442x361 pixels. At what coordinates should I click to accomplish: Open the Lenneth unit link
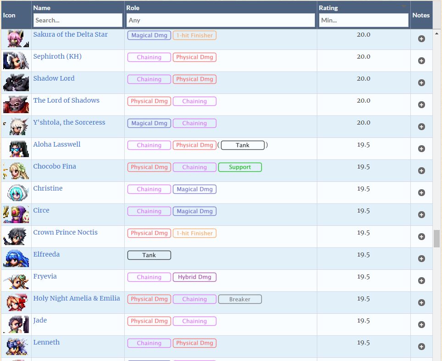pos(46,342)
